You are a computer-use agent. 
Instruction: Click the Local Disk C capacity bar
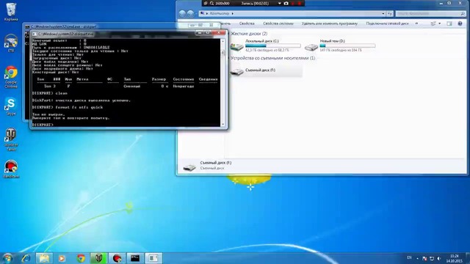(272, 45)
